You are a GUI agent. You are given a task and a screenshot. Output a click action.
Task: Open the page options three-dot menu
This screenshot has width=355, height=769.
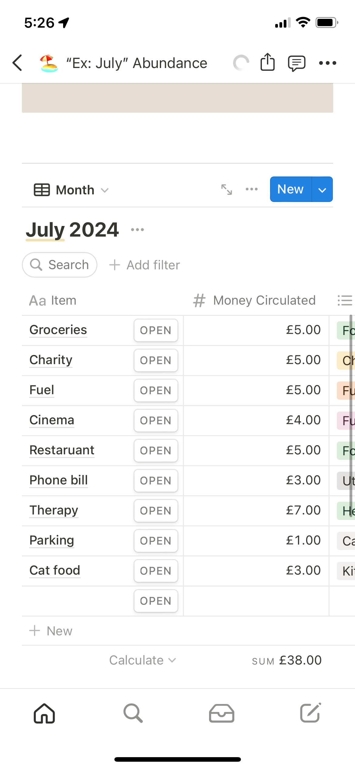pyautogui.click(x=327, y=63)
